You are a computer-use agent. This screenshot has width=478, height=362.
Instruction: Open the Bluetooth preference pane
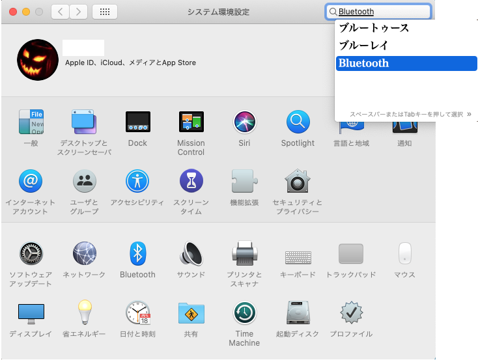coord(137,253)
